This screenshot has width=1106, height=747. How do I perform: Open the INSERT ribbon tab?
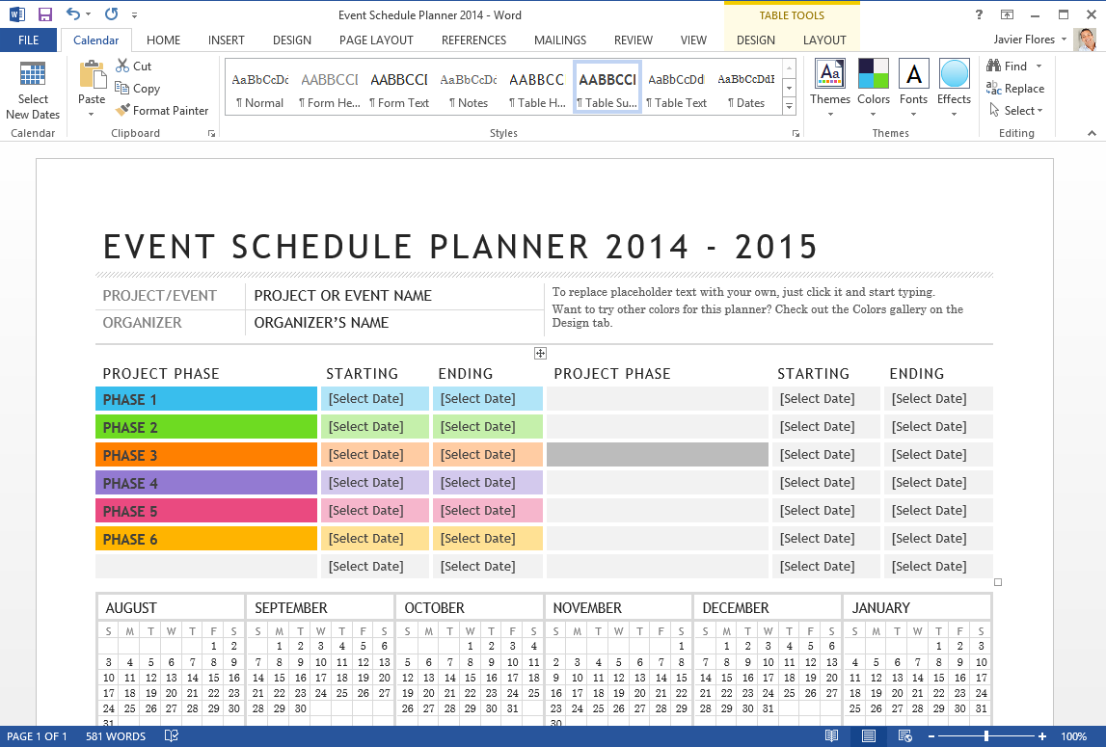pyautogui.click(x=226, y=40)
